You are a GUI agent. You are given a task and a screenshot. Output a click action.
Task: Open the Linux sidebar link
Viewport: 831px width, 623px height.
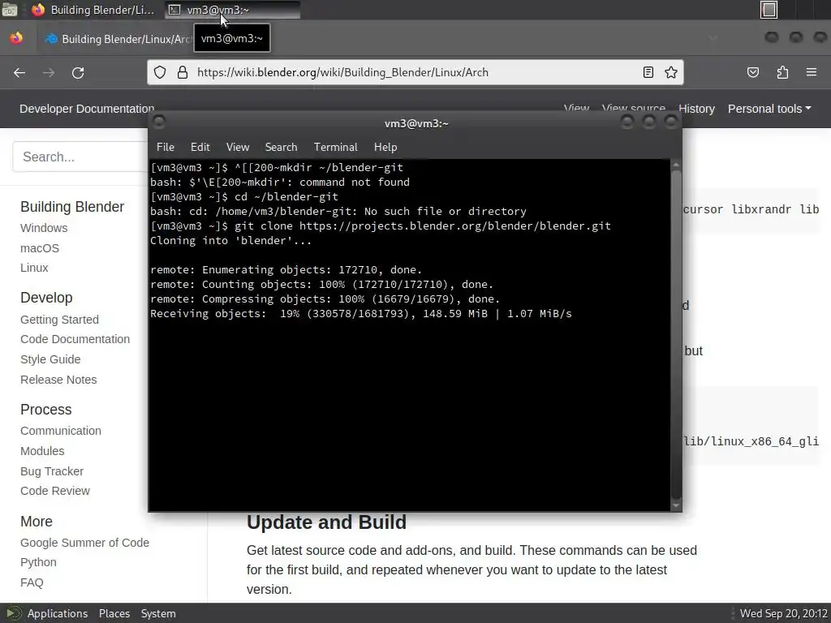coord(34,268)
